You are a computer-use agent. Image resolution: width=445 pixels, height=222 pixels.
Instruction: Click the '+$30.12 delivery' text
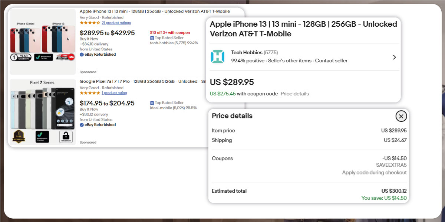[x=94, y=114]
